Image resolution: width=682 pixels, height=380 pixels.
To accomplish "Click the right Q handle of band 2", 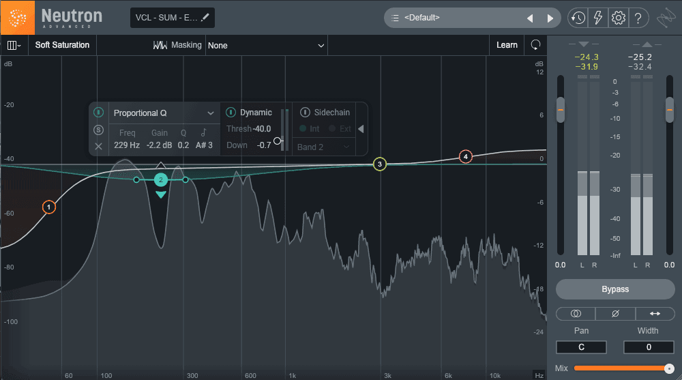I will [x=186, y=180].
